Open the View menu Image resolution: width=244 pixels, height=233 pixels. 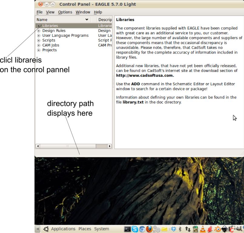click(x=50, y=12)
